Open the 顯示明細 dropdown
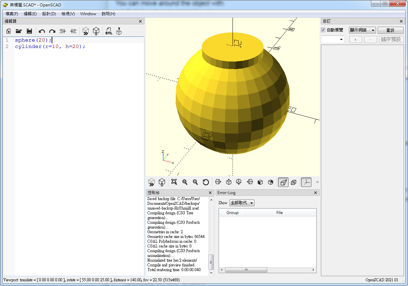Image resolution: width=408 pixels, height=286 pixels. pyautogui.click(x=362, y=30)
